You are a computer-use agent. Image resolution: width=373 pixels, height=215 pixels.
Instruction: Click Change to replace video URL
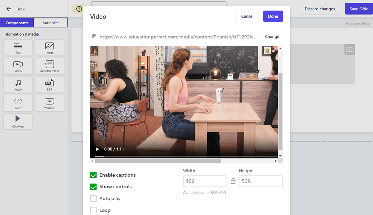[x=272, y=37]
